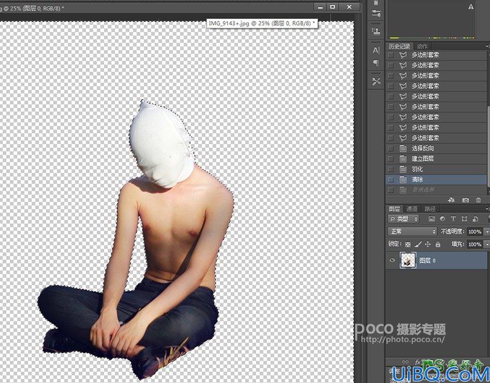Select the 建立图层 history state
Viewport: 490px width, 383px height.
click(437, 158)
